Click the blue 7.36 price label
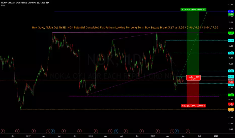Viewport: 235px width, 138px height. click(x=231, y=11)
